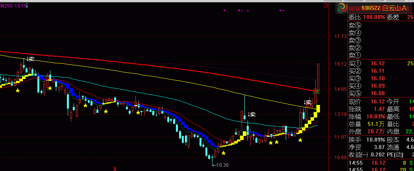Click the 委比 label
This screenshot has height=171, width=414.
pos(355,17)
